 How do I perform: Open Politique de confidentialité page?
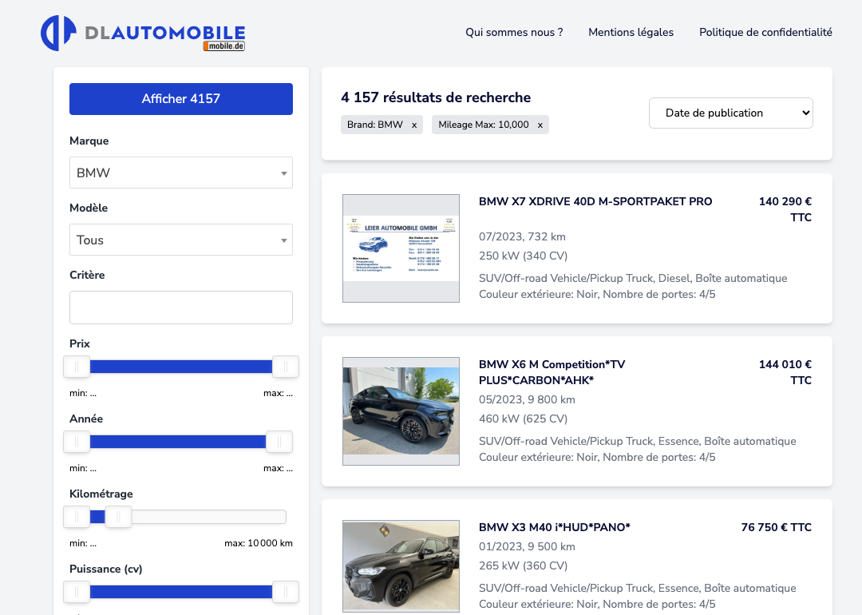click(765, 33)
